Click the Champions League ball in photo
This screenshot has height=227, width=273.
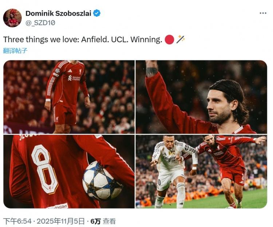102,180
